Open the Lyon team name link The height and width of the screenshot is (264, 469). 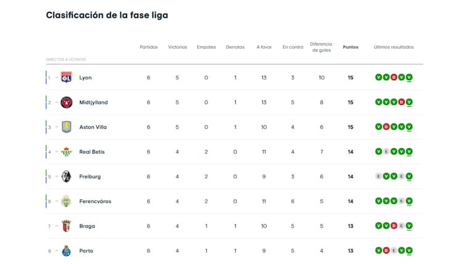pos(86,78)
